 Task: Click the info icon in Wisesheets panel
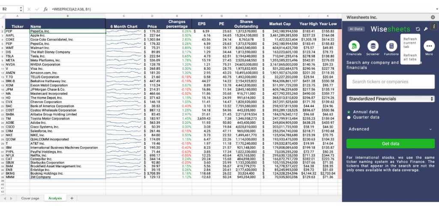pyautogui.click(x=433, y=27)
